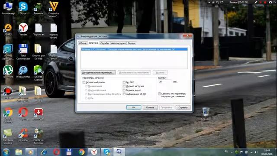Open the Skype desktop shortcut
Screen dimensions: 277x156
pyautogui.click(x=23, y=8)
